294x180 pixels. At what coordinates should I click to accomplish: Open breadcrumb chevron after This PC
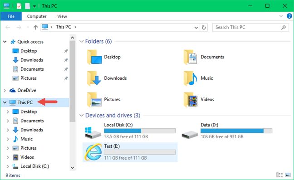click(75, 27)
